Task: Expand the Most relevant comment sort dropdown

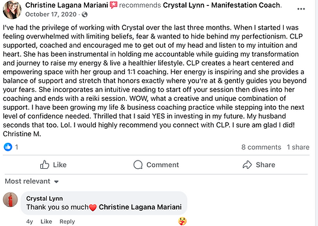Action: [x=32, y=181]
